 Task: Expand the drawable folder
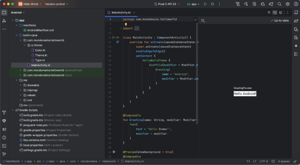[21, 85]
